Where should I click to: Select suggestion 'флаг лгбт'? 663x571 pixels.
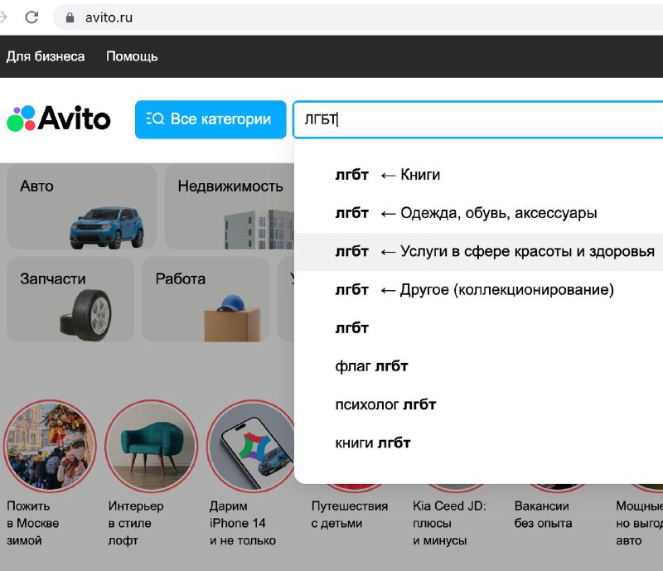pos(478,366)
